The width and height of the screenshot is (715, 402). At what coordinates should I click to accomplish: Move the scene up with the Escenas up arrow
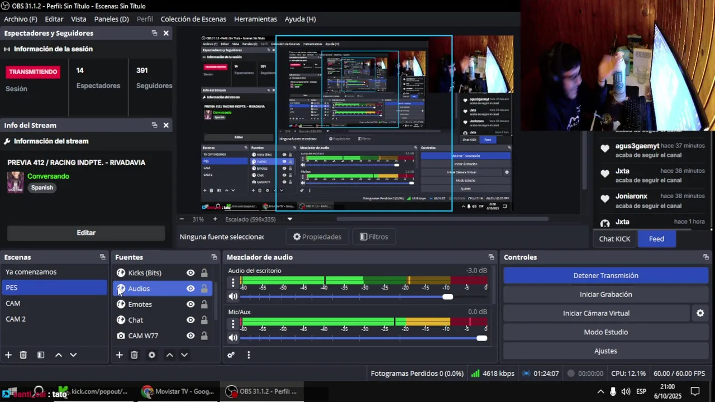pos(58,355)
